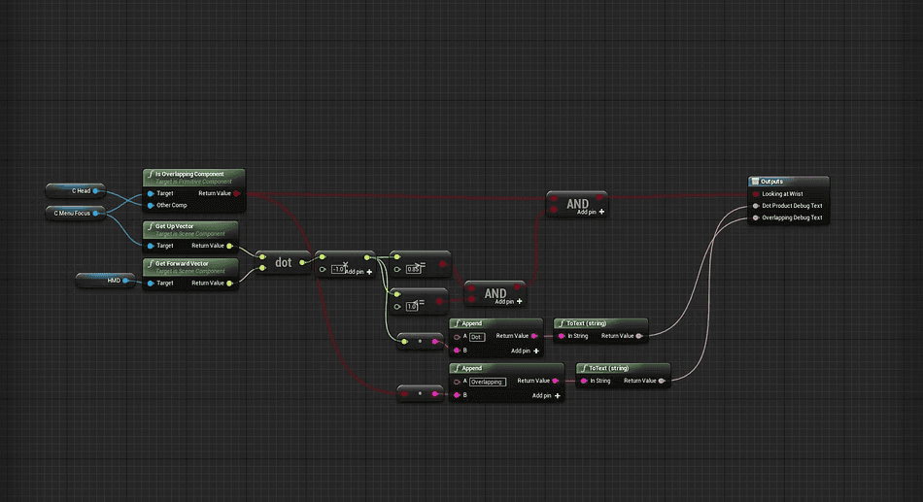Click the top input pin of dot node
Screen dimensions: 923x502
(x=262, y=256)
